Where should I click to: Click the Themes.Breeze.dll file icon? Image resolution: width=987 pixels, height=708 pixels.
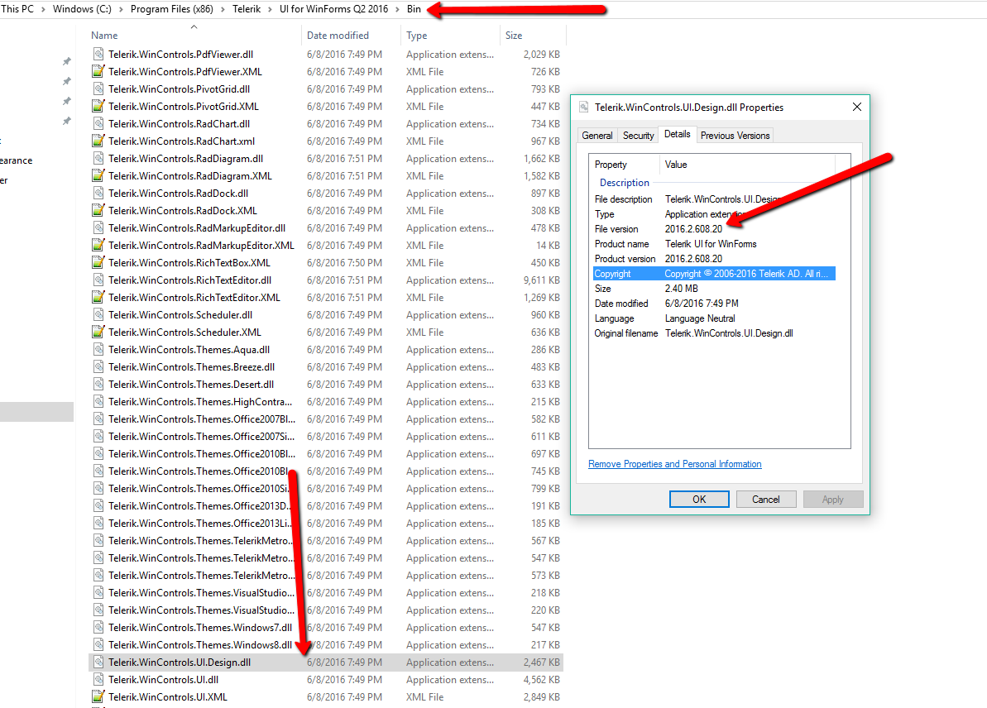[x=98, y=367]
